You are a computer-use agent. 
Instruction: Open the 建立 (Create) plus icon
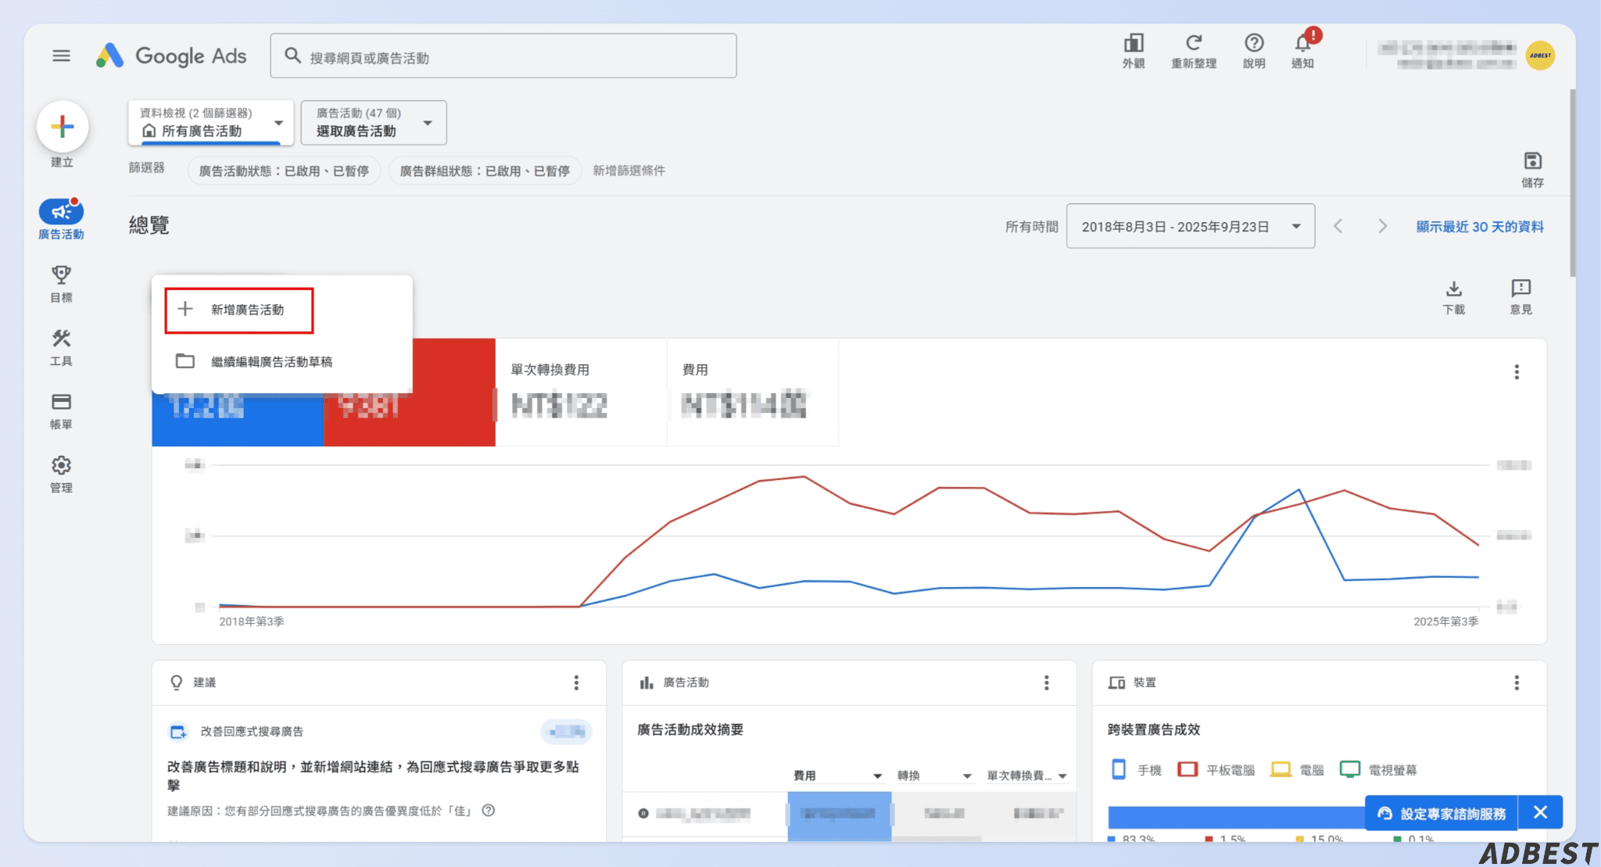click(62, 126)
